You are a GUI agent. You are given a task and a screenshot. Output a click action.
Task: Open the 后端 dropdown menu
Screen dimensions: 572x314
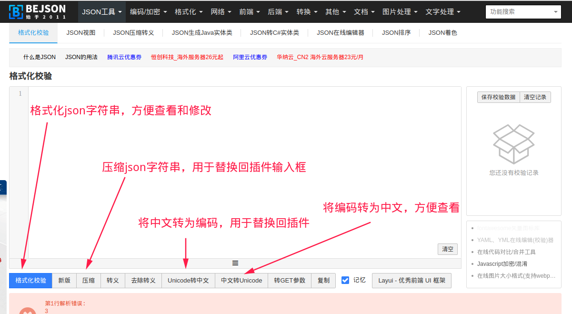tap(278, 11)
